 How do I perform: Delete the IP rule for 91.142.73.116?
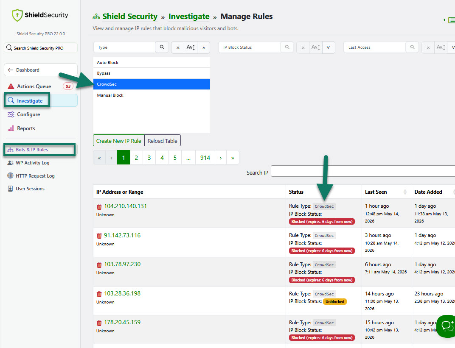point(99,236)
